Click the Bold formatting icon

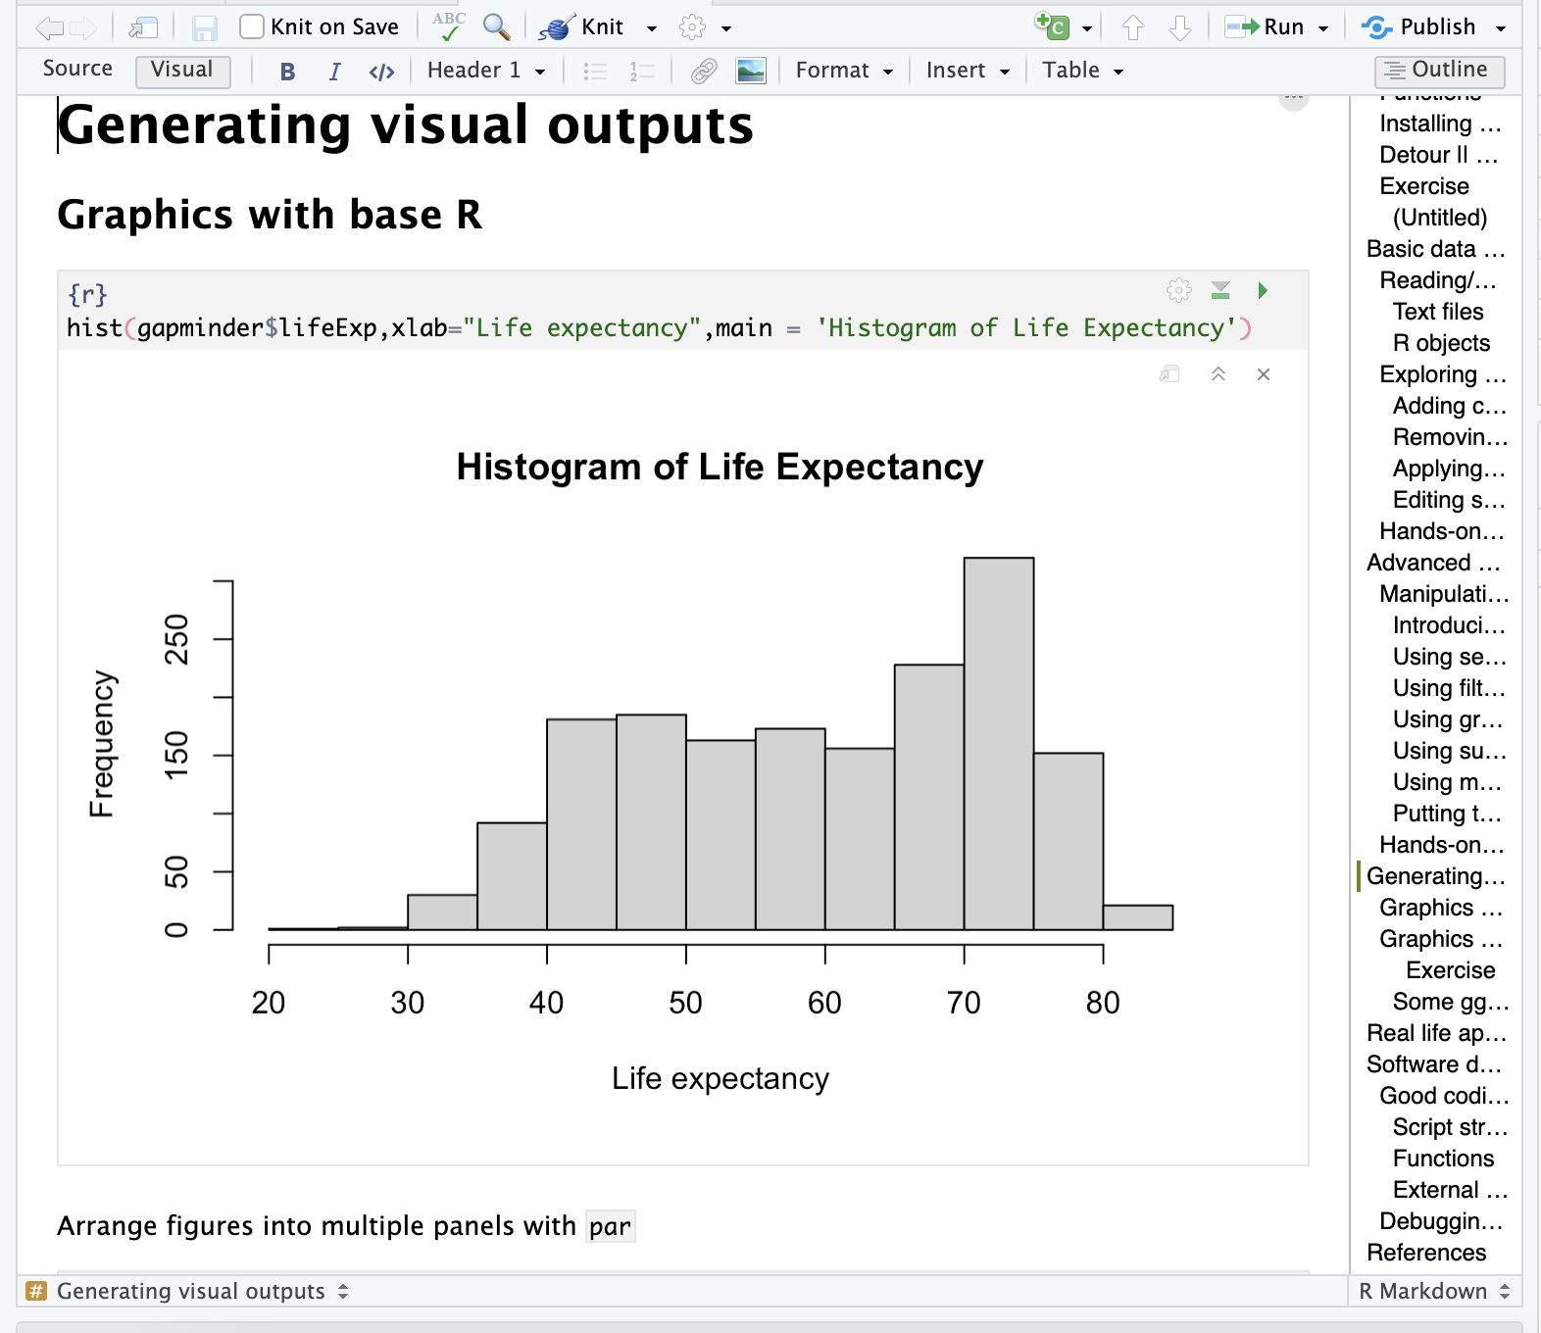click(287, 72)
